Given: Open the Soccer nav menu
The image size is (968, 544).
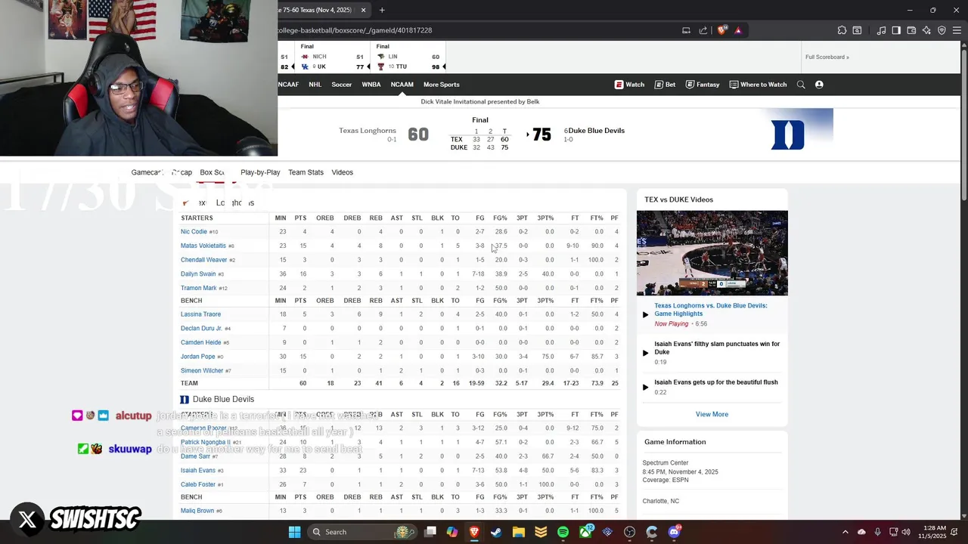Looking at the screenshot, I should pyautogui.click(x=341, y=85).
